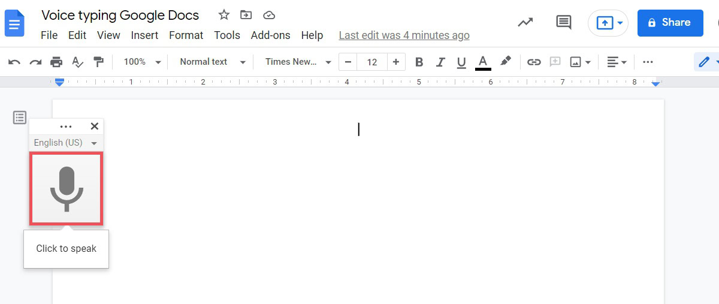
Task: Add a comment with the plus bubble icon
Action: [x=555, y=62]
